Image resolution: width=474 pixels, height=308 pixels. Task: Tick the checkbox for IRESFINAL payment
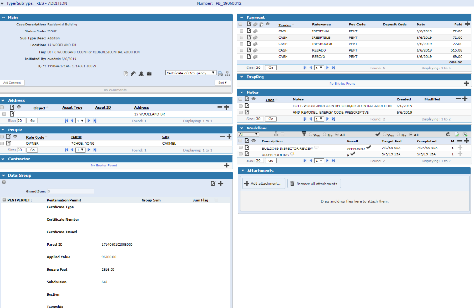coord(242,31)
